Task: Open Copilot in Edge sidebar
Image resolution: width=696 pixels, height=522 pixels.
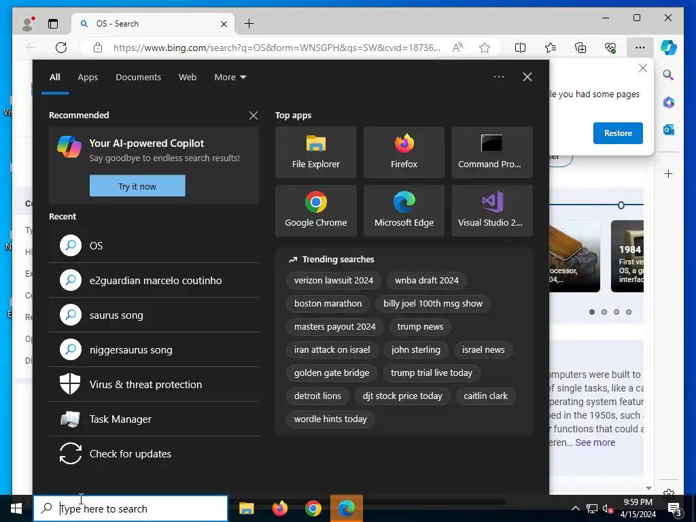Action: tap(669, 48)
